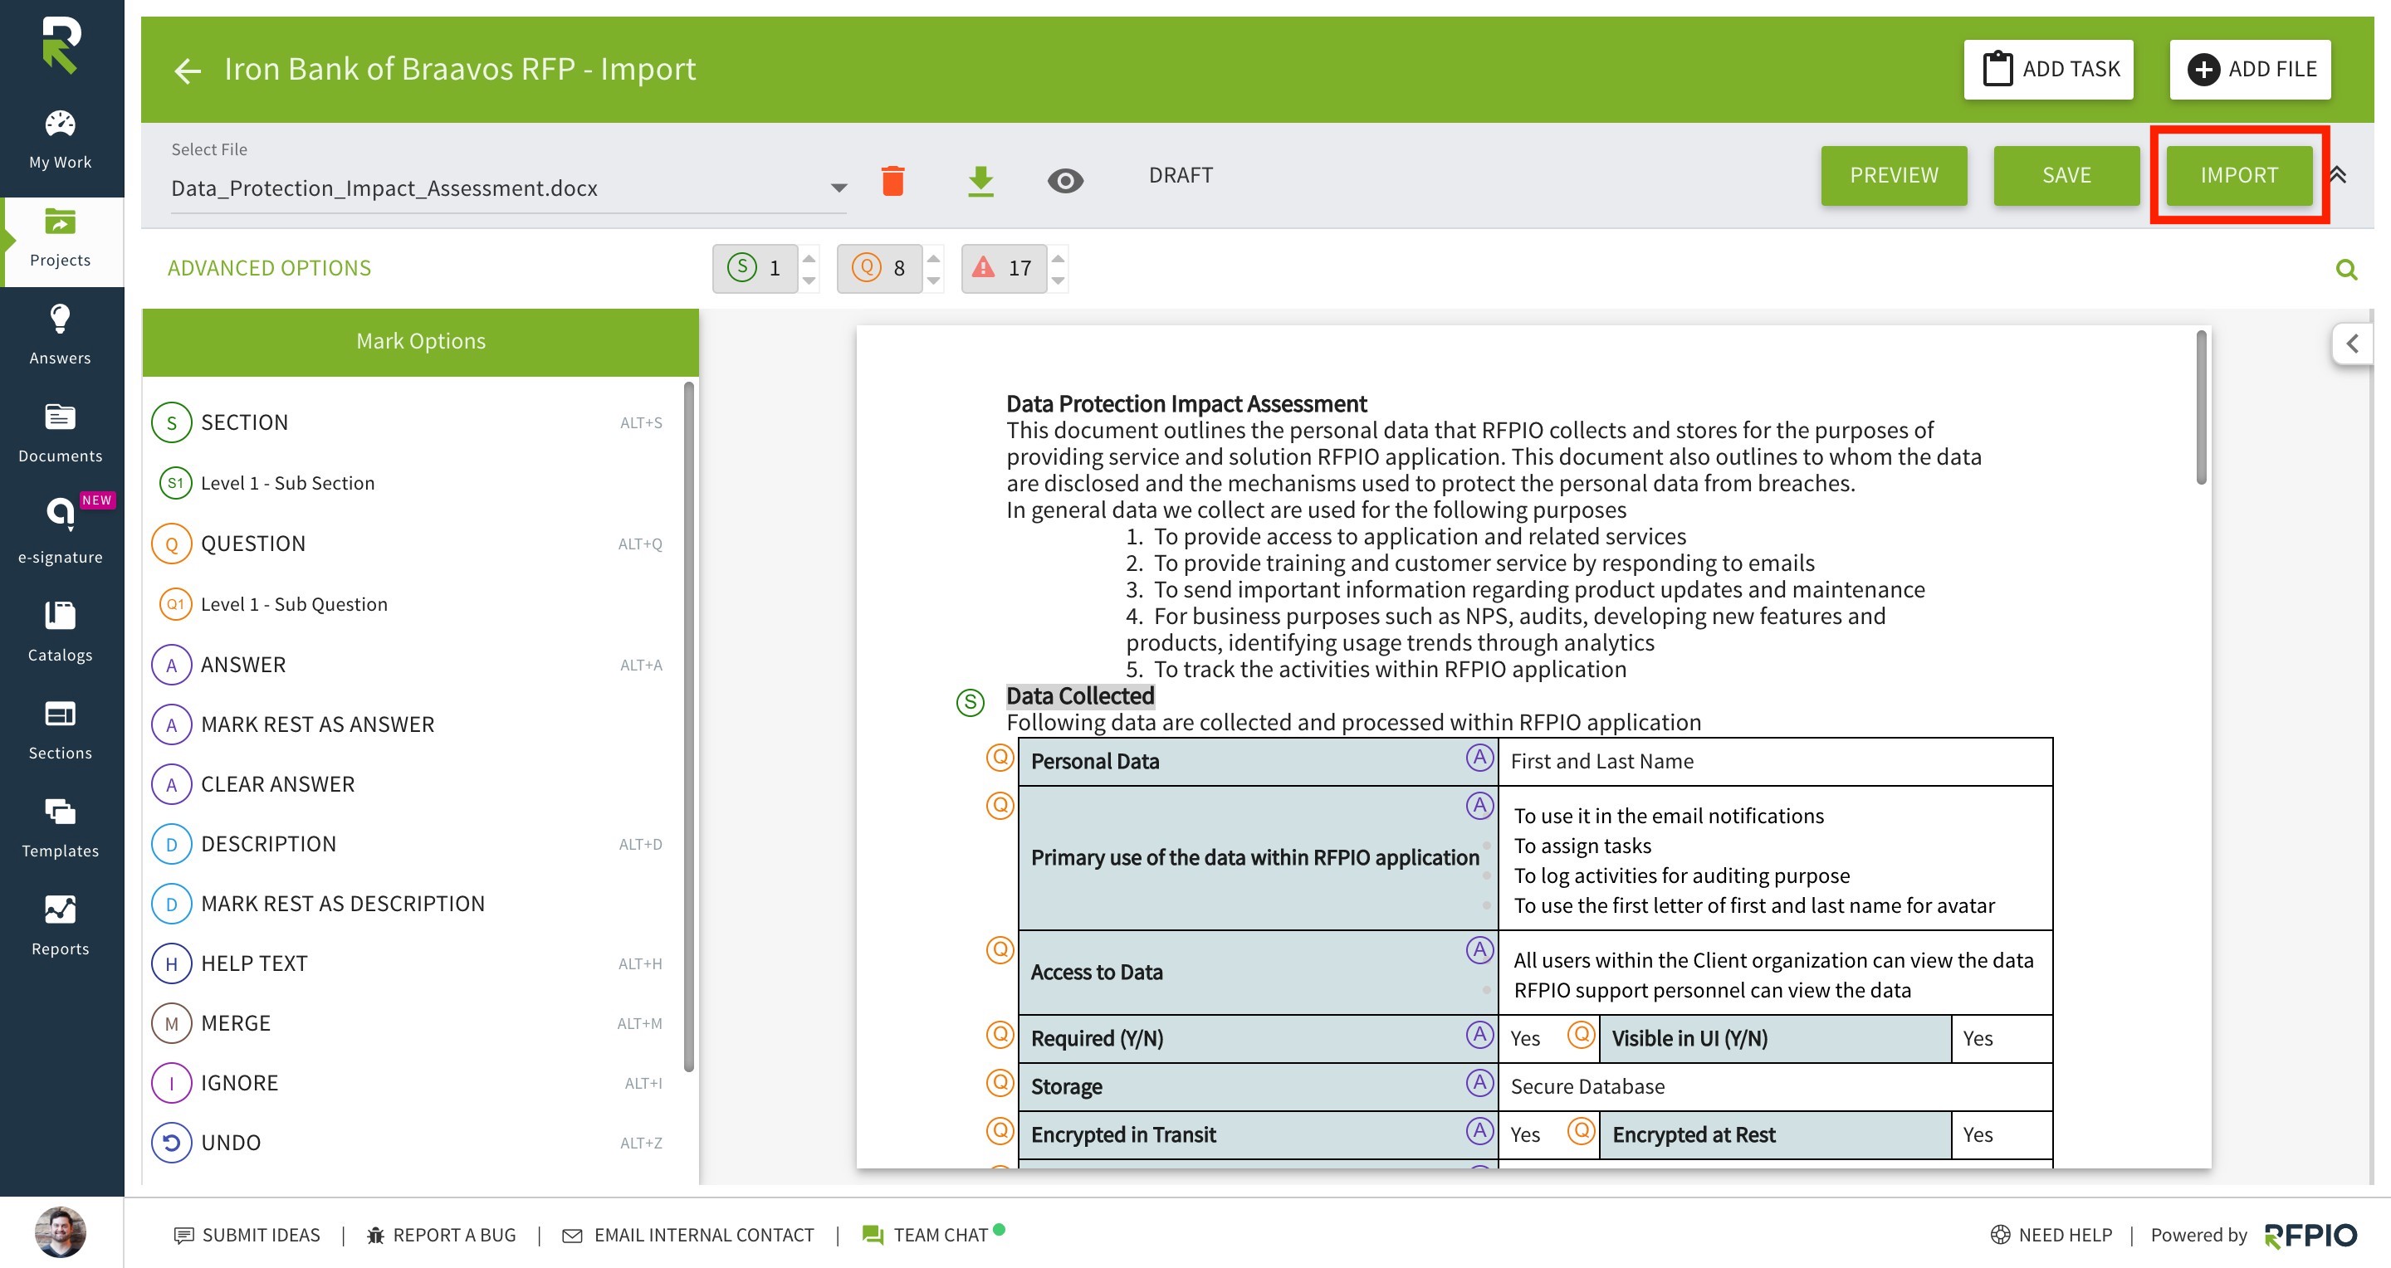2391x1268 pixels.
Task: Click the RFPIO logo in the sidebar
Action: click(x=61, y=45)
